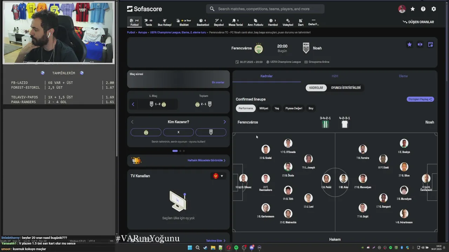Open the weekly challenge trophy icon
Viewport: 449px width, 252px height.
tap(136, 160)
